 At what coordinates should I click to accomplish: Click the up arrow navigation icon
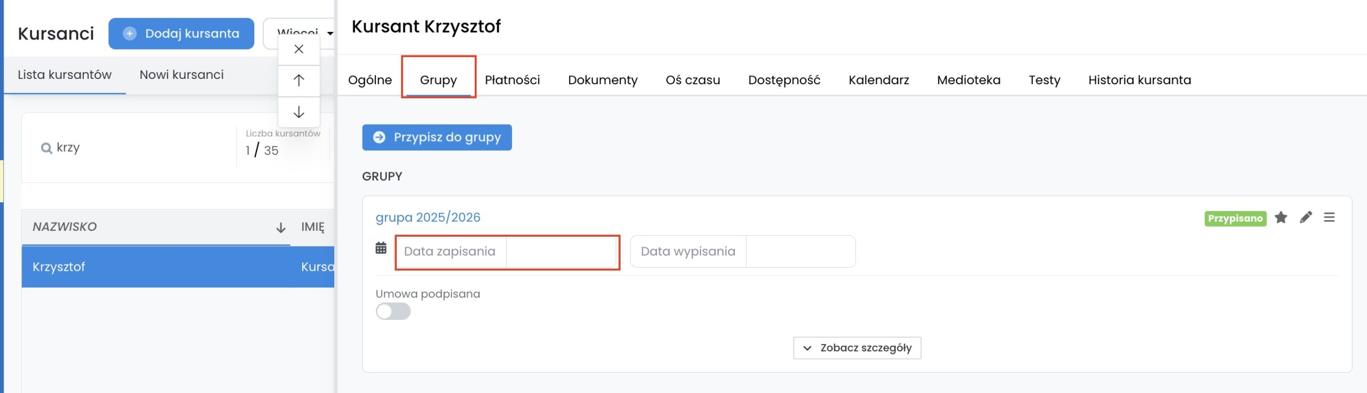[298, 81]
